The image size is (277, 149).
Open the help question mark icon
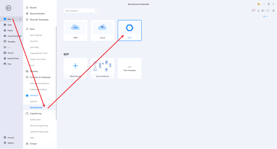pyautogui.click(x=253, y=11)
